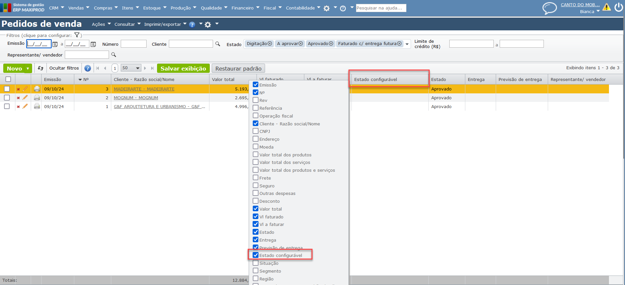625x285 pixels.
Task: Open the calendar for the start Emissão date
Action: [x=55, y=44]
